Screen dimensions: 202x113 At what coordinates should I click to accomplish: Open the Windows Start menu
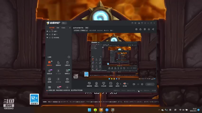coord(89,110)
